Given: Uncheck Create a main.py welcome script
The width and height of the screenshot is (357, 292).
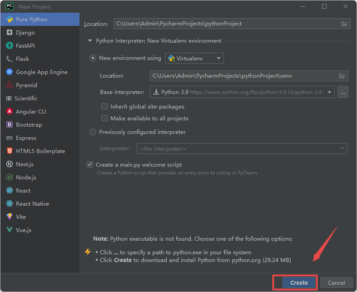Looking at the screenshot, I should [x=90, y=165].
